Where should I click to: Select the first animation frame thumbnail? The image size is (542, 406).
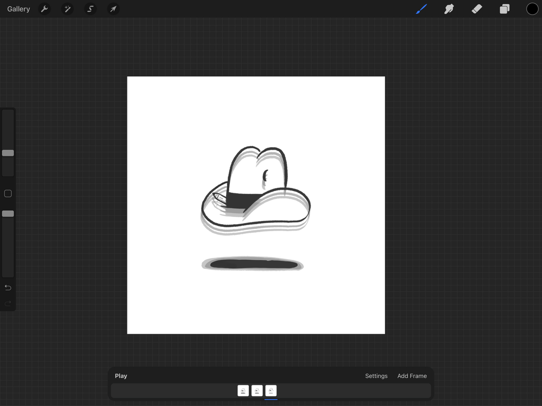click(x=243, y=390)
